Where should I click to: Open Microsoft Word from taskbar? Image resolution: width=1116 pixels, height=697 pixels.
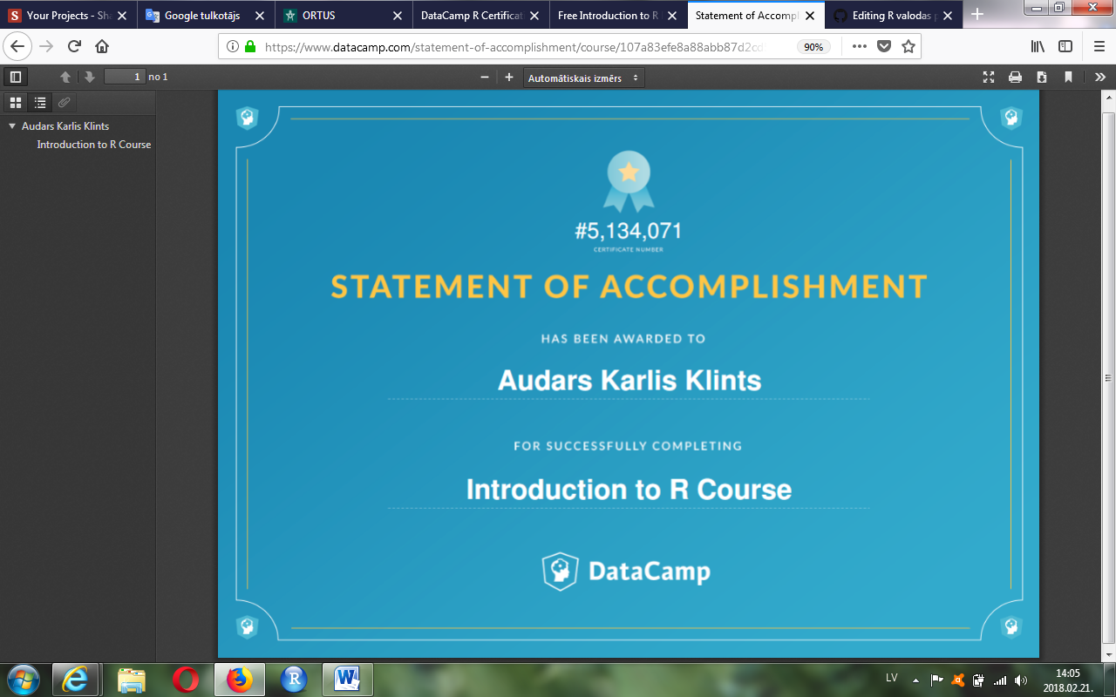(x=347, y=679)
